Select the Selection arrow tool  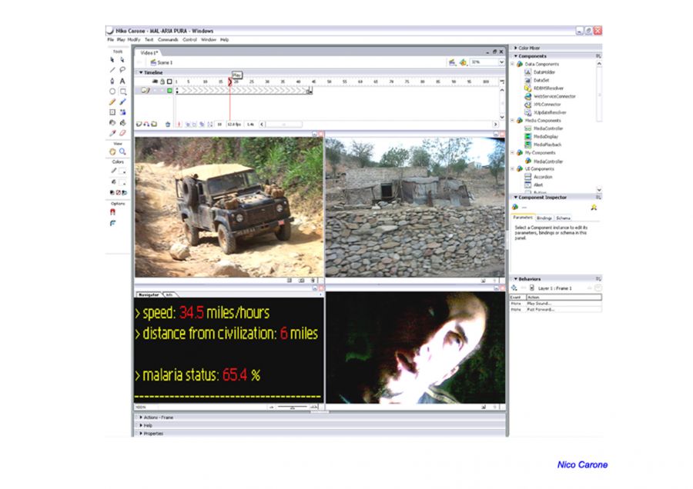coord(112,59)
